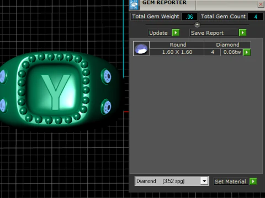The height and width of the screenshot is (198, 265).
Task: Click the green arrow beside 0.06tw
Action: pos(247,52)
